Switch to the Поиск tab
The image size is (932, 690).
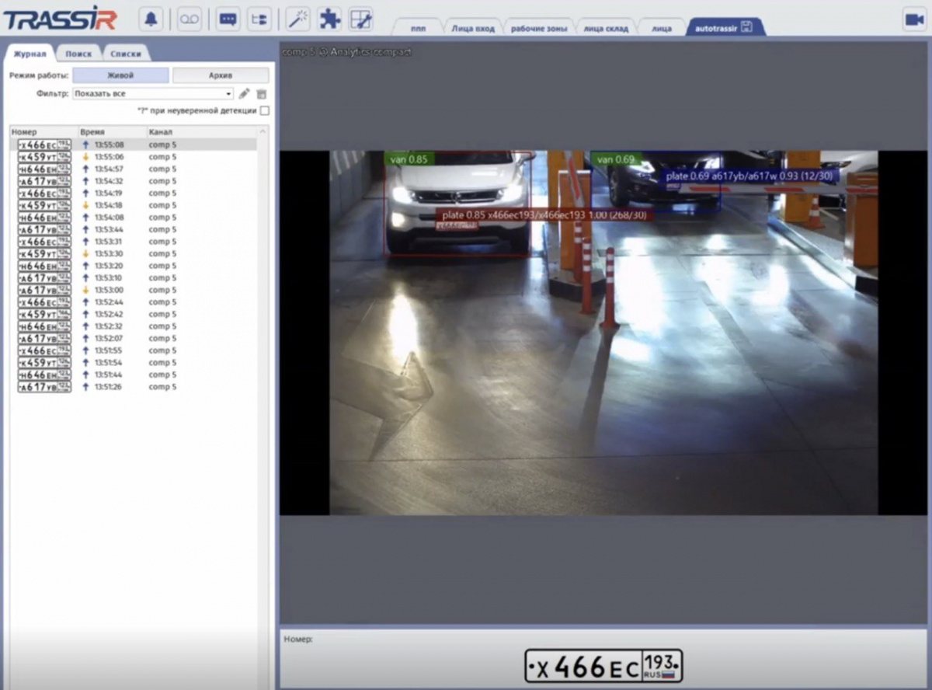click(78, 54)
